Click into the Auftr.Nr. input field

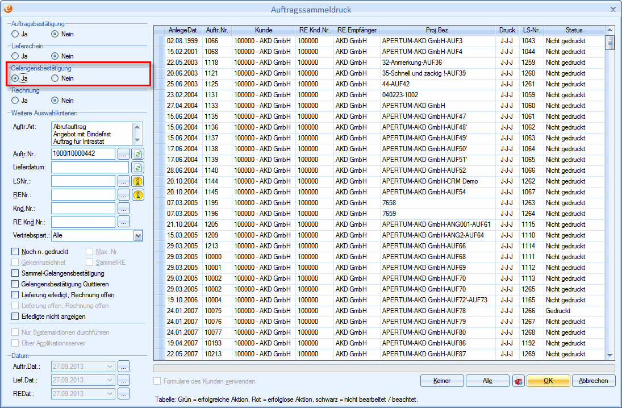84,154
